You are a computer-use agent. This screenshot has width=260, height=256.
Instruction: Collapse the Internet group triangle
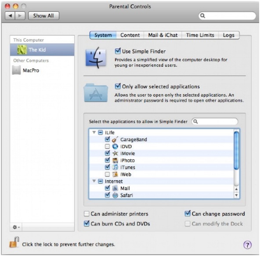[x=94, y=181]
